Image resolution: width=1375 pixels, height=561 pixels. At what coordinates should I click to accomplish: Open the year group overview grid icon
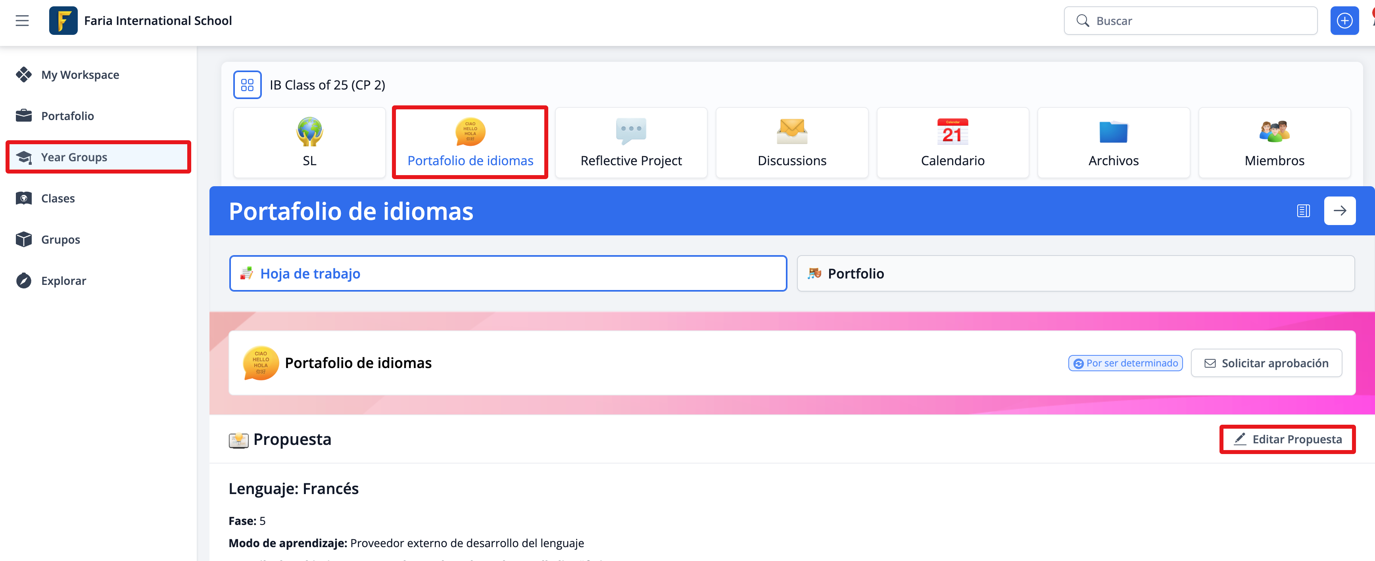pyautogui.click(x=247, y=85)
